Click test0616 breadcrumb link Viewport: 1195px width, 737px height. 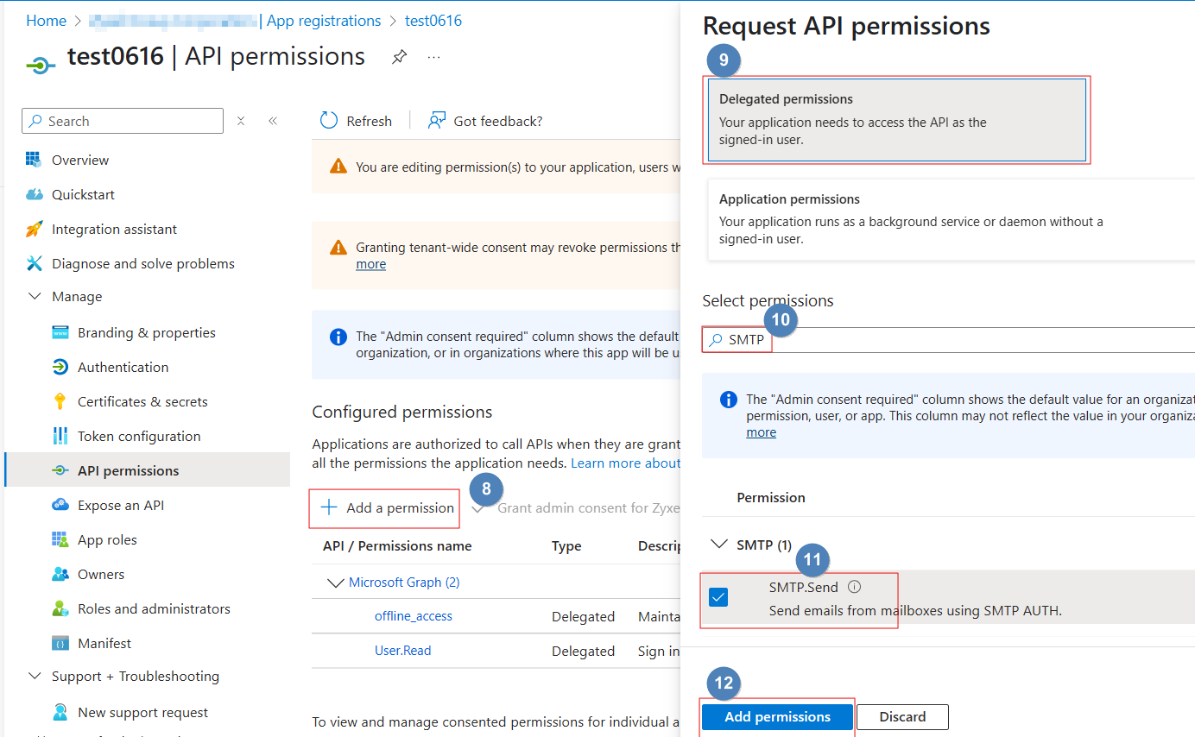pyautogui.click(x=433, y=21)
